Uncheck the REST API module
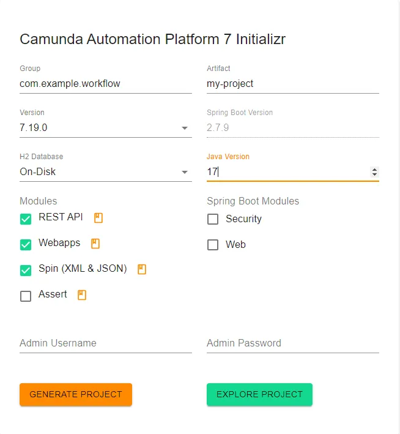 26,219
